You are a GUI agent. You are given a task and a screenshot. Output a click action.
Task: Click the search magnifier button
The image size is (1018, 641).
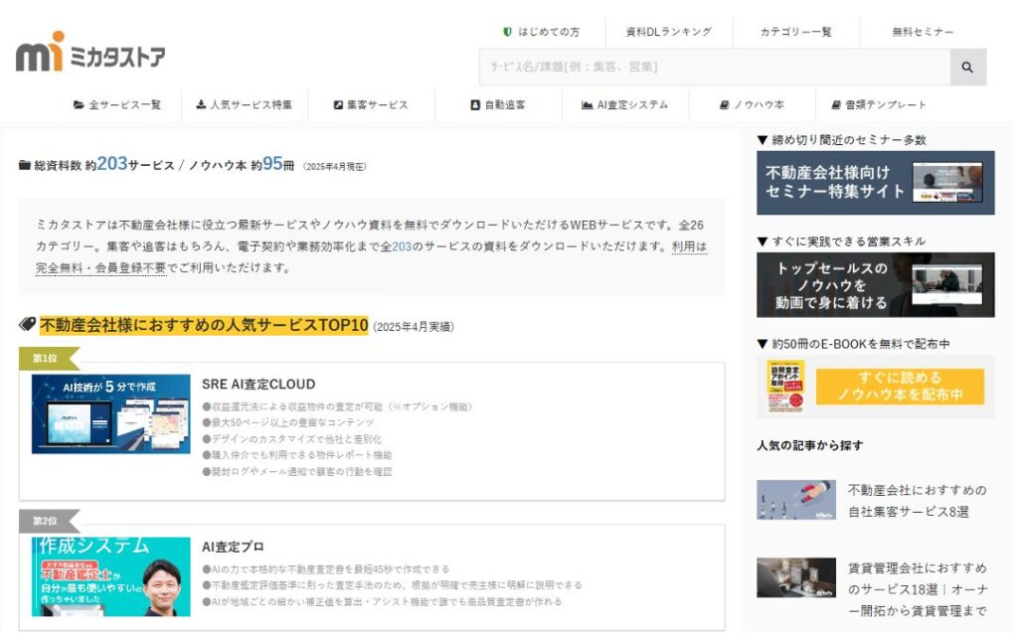click(x=967, y=67)
